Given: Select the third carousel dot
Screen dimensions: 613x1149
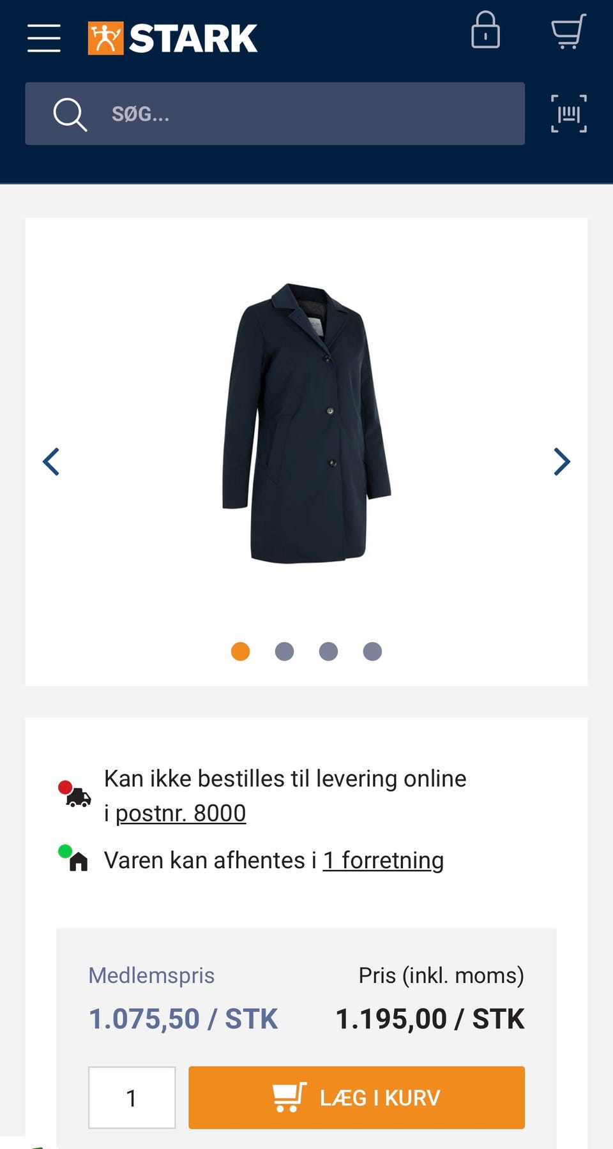Looking at the screenshot, I should [328, 651].
